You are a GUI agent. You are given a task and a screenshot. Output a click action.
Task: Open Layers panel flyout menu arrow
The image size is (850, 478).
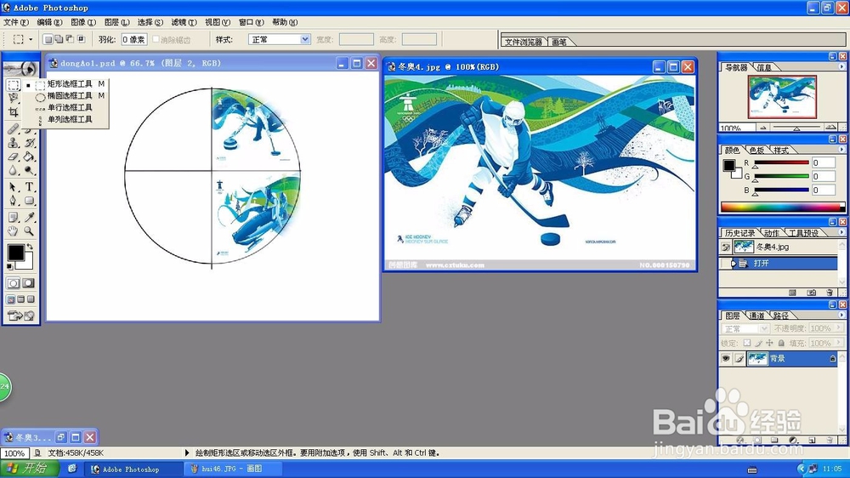pos(841,316)
